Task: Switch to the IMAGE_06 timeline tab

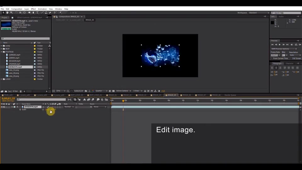Action: coord(186,95)
